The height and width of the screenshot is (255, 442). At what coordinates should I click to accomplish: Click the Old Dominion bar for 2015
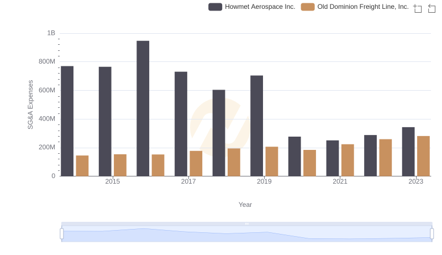coord(120,165)
